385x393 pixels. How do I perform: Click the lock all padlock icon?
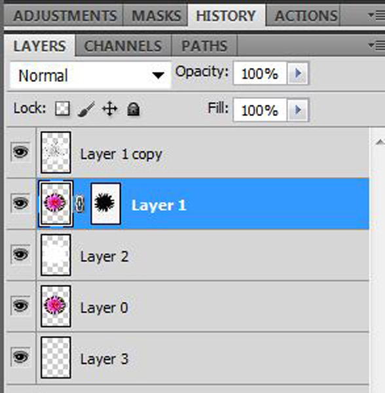click(x=134, y=109)
